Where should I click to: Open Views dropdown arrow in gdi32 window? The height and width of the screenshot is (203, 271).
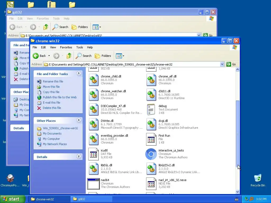100,27
